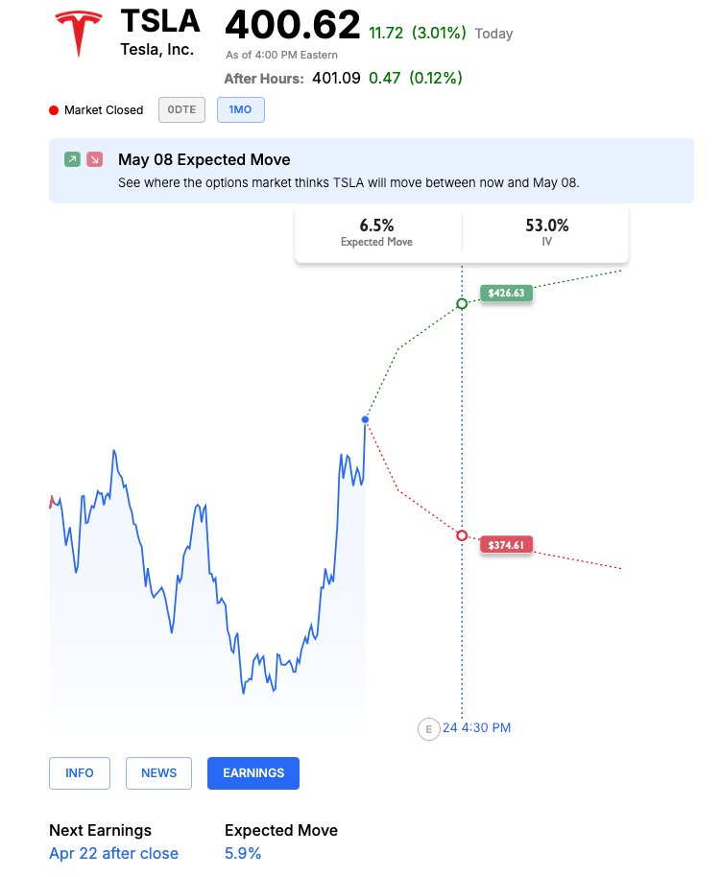The height and width of the screenshot is (877, 721).
Task: Open the 'Apr 22 after close' link
Action: pyautogui.click(x=113, y=853)
